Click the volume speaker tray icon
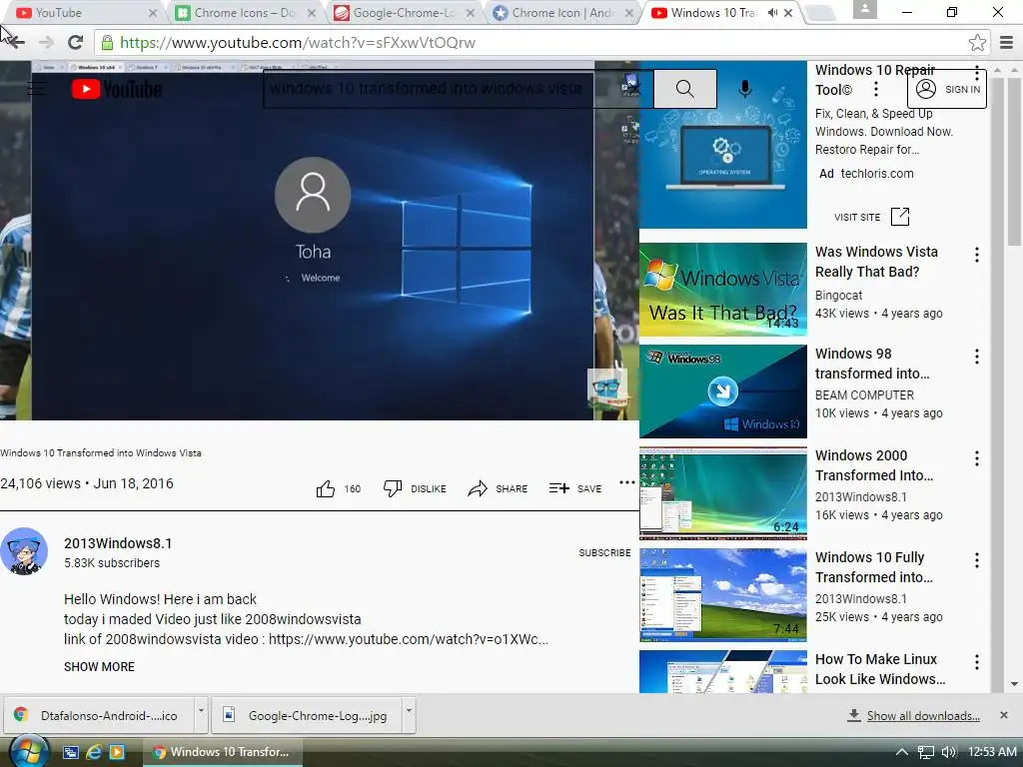This screenshot has height=767, width=1023. pyautogui.click(x=949, y=752)
